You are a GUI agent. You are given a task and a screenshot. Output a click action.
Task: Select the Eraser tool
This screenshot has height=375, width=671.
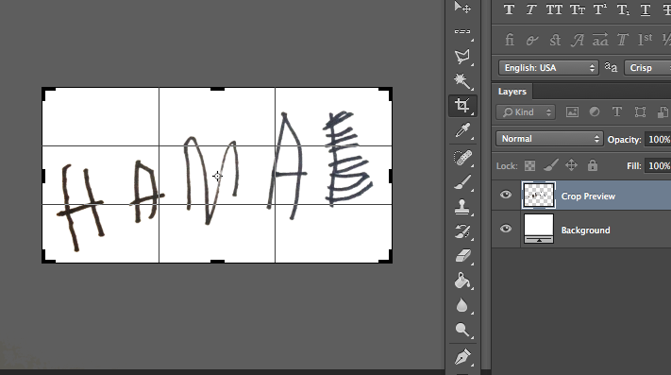click(462, 256)
